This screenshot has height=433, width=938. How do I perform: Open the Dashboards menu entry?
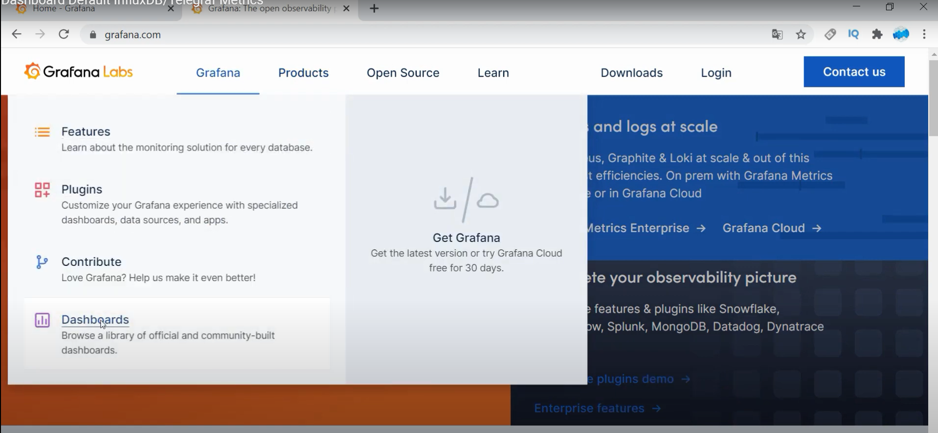95,320
